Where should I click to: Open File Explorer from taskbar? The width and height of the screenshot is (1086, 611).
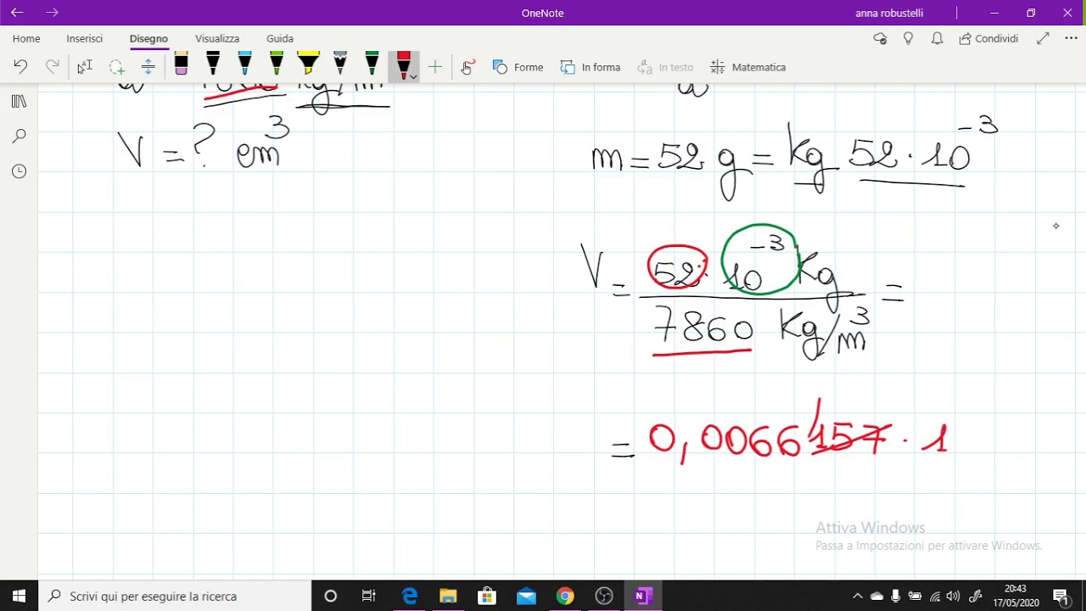448,596
